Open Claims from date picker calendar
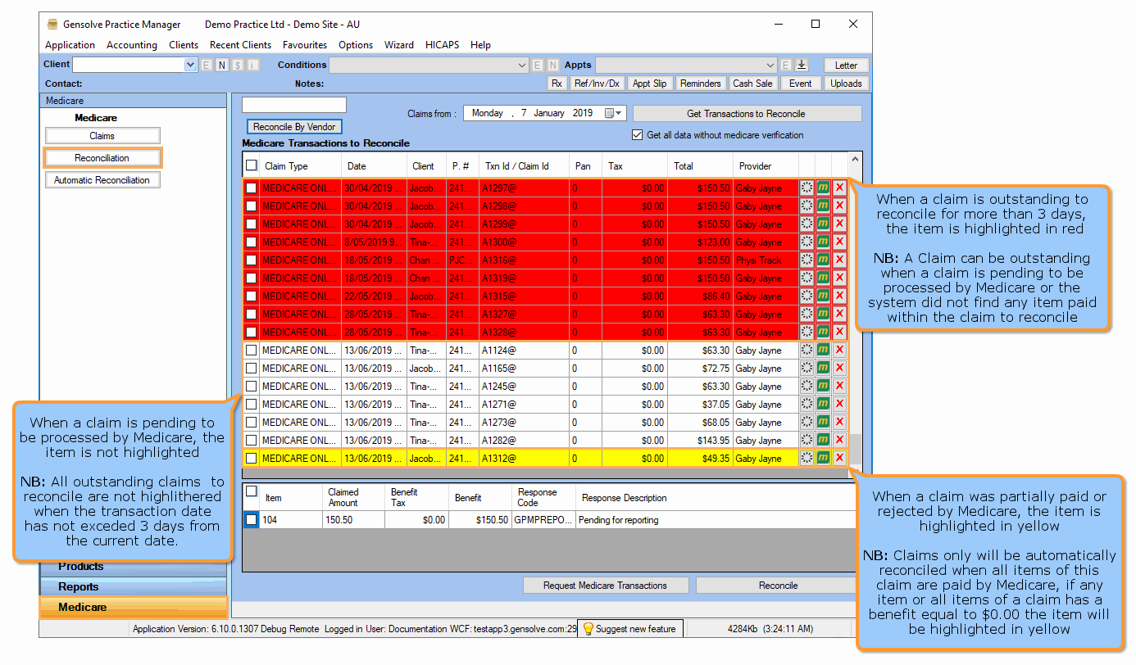The width and height of the screenshot is (1136, 665). [x=614, y=114]
